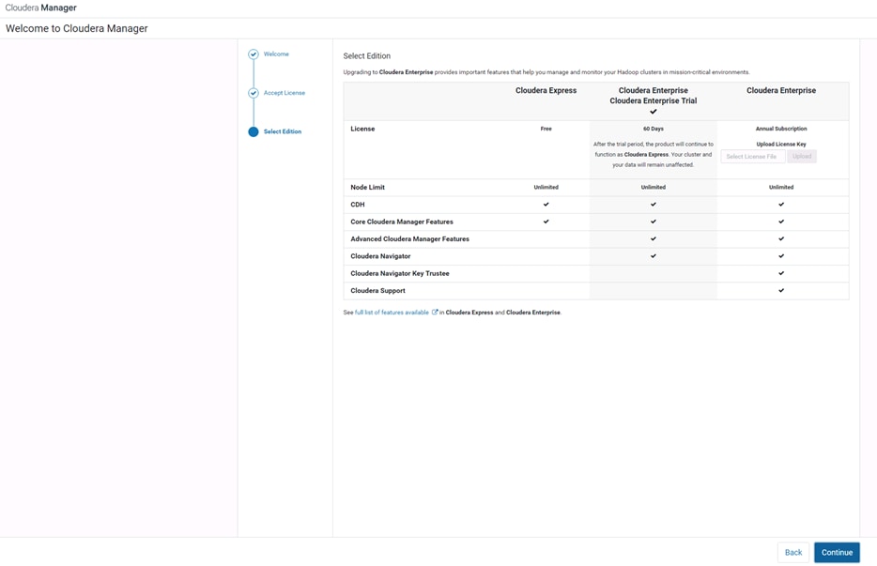The width and height of the screenshot is (877, 566).
Task: Click the 'Upload License Key' label
Action: coord(781,145)
